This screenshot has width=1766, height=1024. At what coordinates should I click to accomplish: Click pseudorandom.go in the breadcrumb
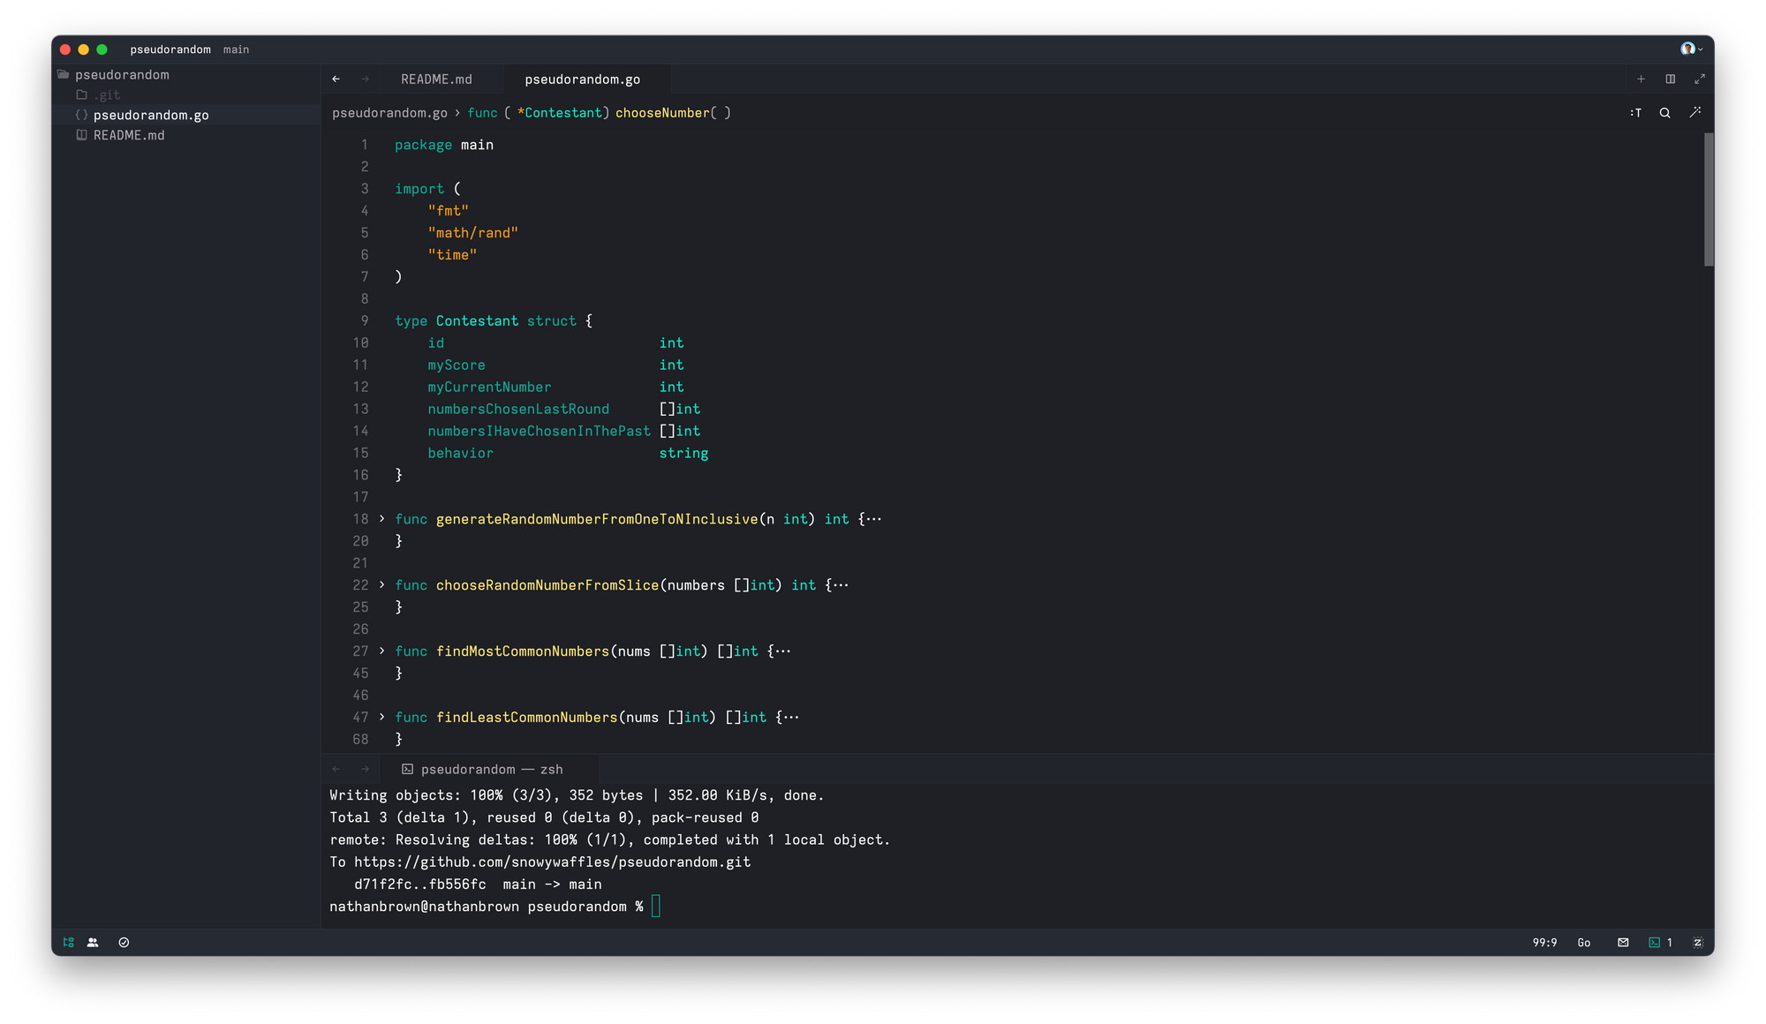[x=389, y=113]
